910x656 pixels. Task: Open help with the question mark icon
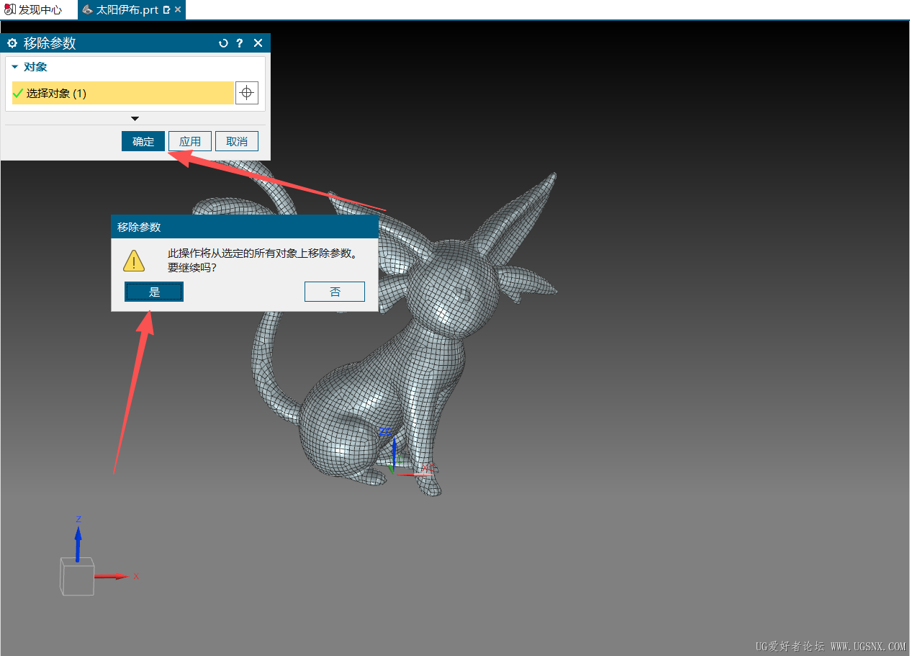pyautogui.click(x=240, y=43)
